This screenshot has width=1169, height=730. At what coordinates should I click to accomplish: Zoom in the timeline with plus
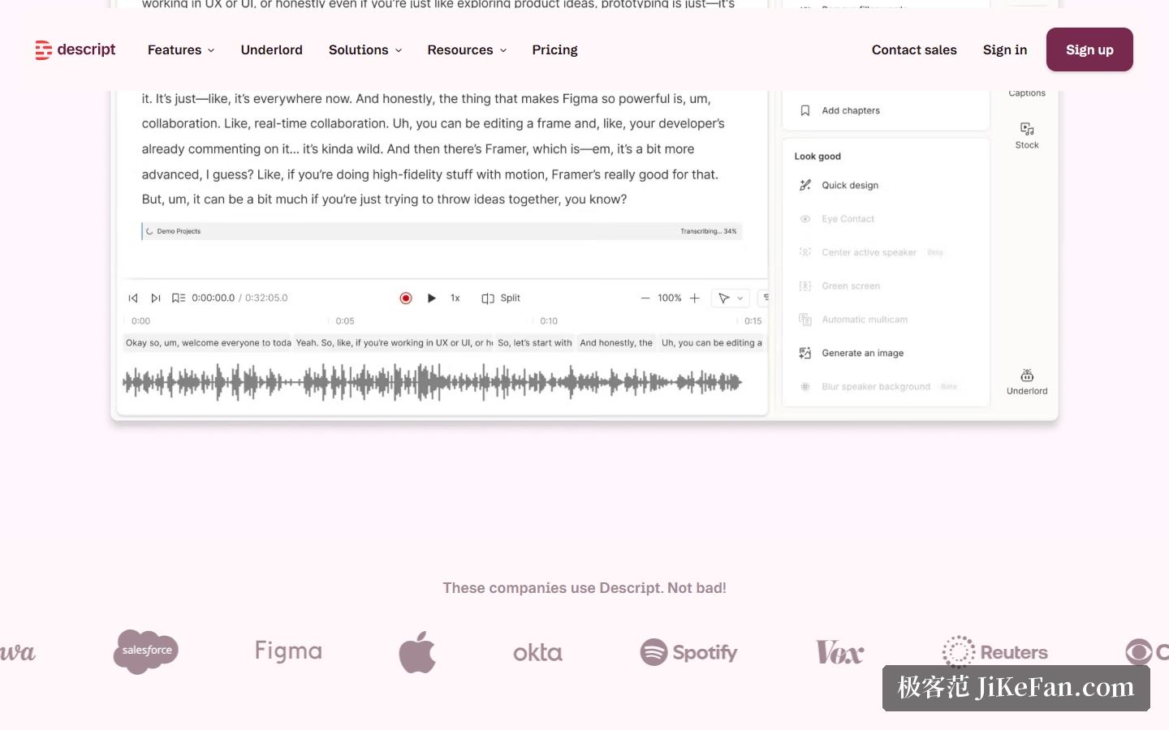click(x=695, y=298)
